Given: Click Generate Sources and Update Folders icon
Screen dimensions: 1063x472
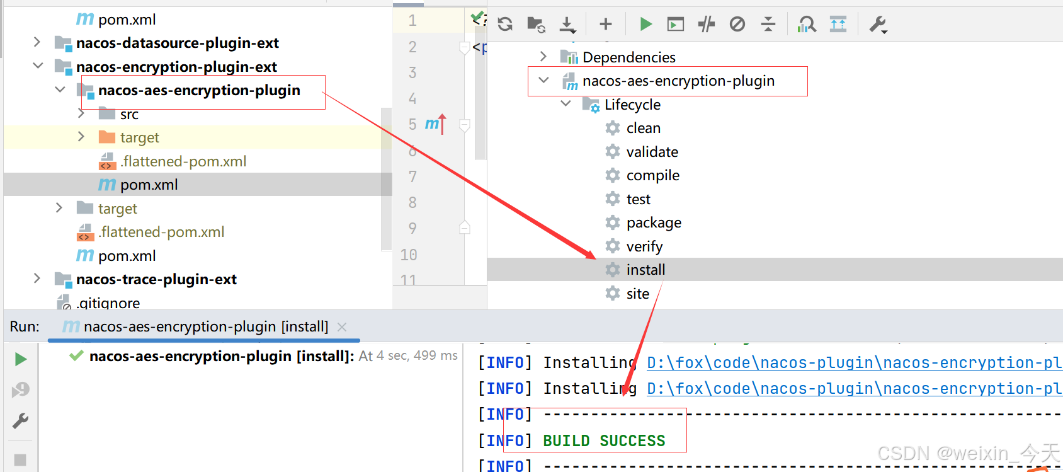Looking at the screenshot, I should pos(536,25).
